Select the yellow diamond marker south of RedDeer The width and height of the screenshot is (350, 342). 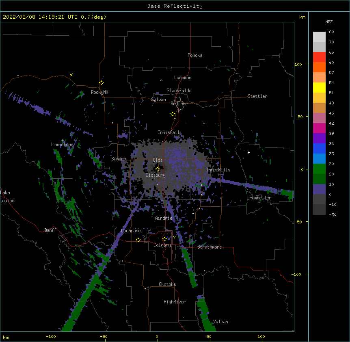173,114
